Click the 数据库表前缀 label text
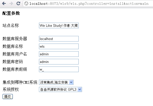 click(x=15, y=69)
